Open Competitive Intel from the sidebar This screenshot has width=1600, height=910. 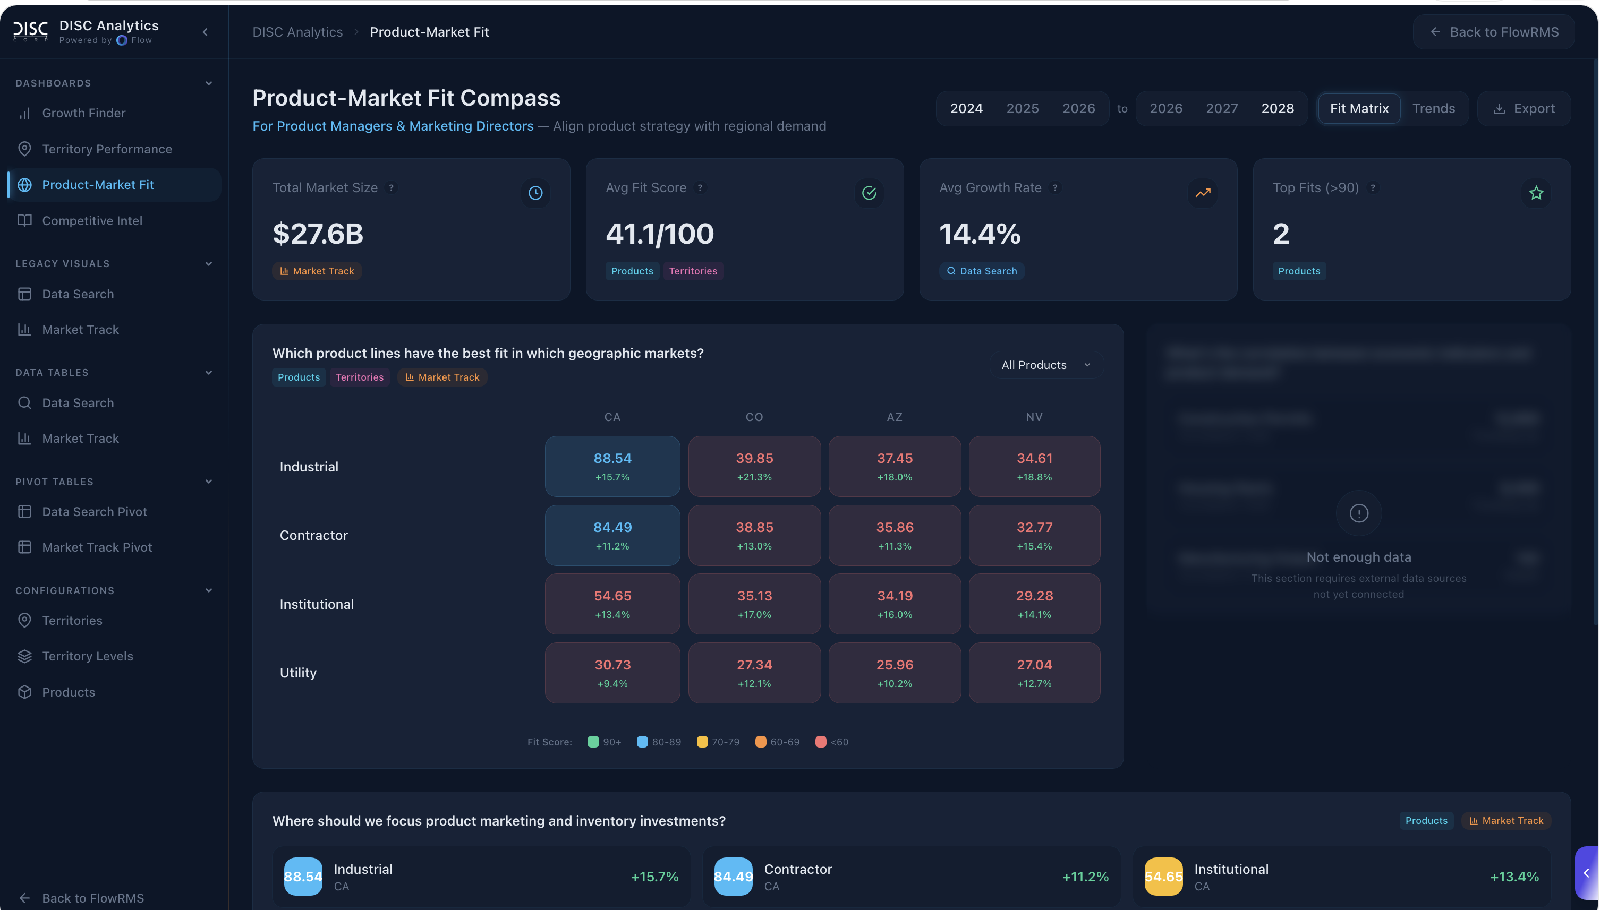(x=91, y=221)
